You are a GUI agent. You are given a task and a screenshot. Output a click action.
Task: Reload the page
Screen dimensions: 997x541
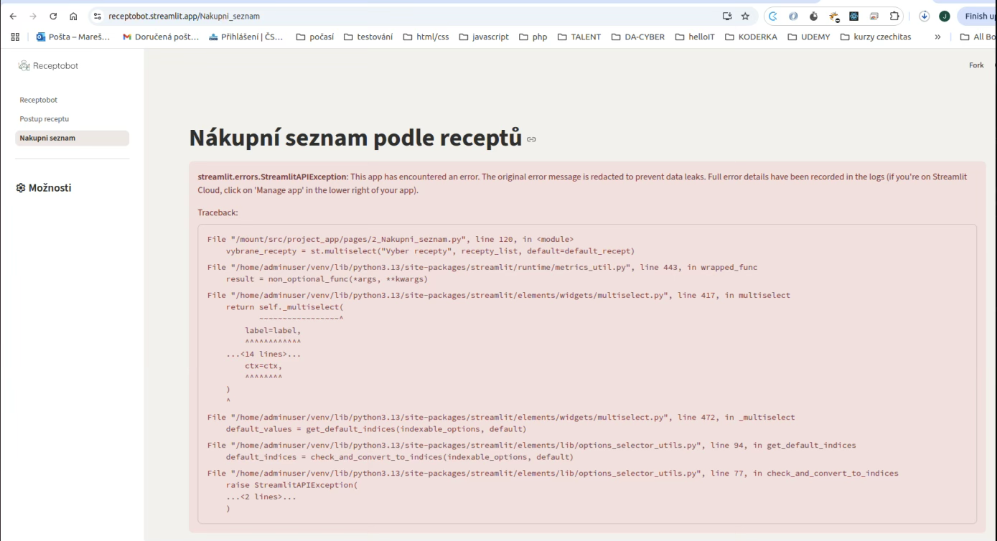point(53,16)
